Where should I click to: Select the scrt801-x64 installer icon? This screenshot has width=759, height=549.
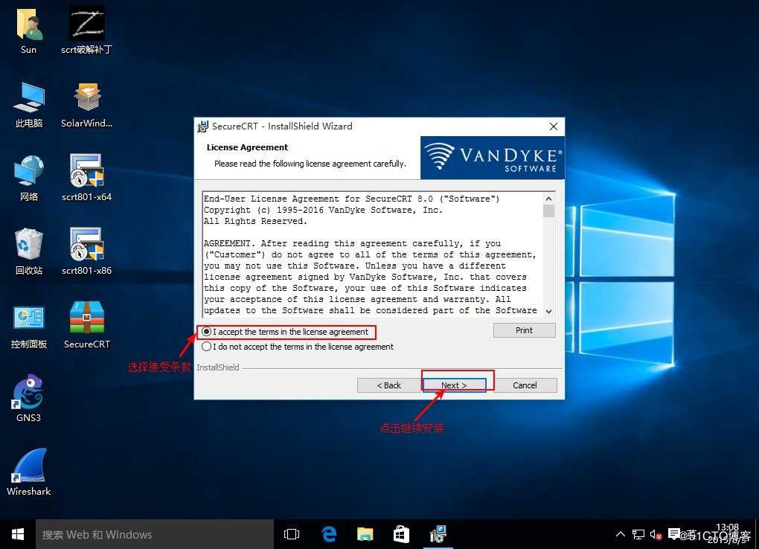86,178
